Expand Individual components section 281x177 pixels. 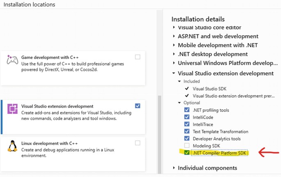click(x=174, y=168)
